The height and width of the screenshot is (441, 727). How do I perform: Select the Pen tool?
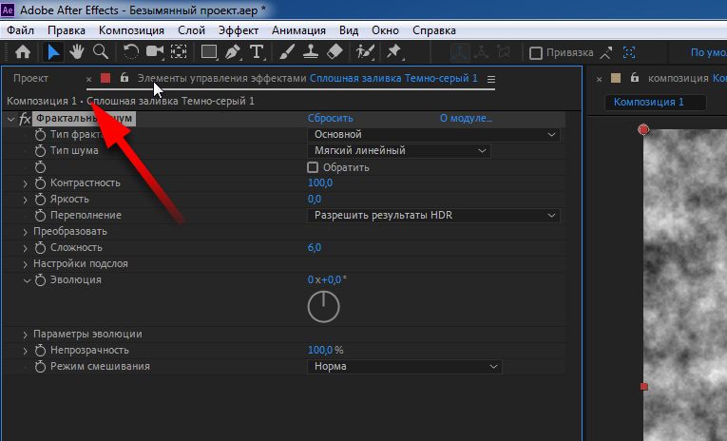(x=233, y=52)
